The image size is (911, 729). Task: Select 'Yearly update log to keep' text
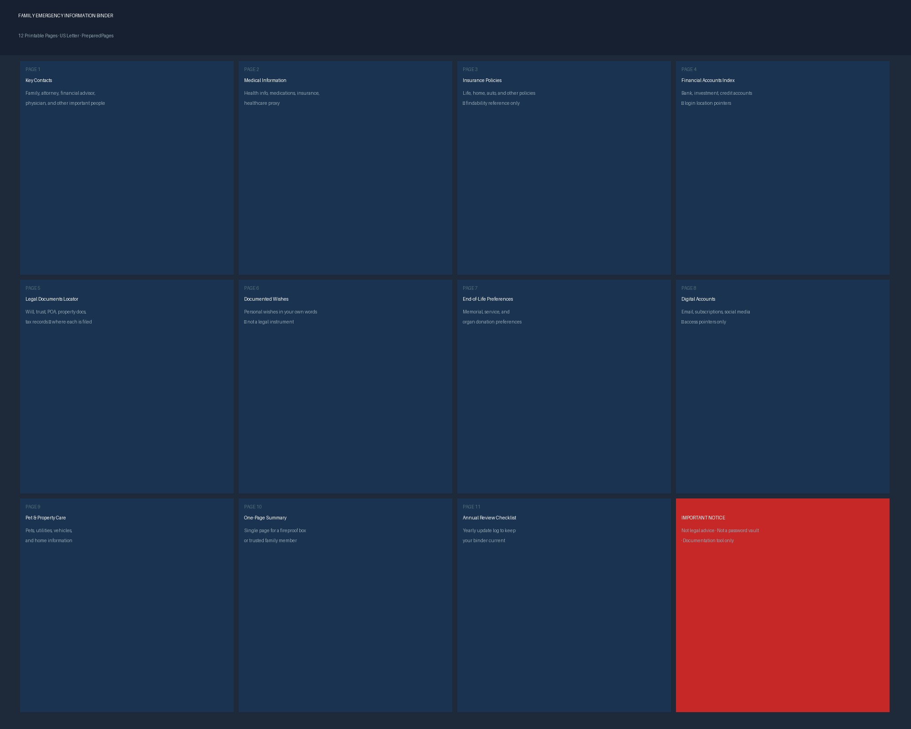tap(489, 530)
